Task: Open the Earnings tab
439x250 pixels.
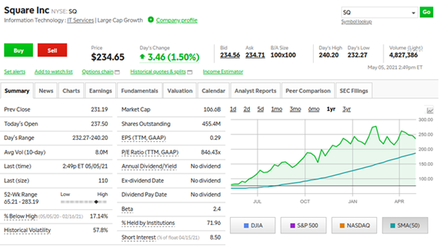Action: pyautogui.click(x=100, y=91)
